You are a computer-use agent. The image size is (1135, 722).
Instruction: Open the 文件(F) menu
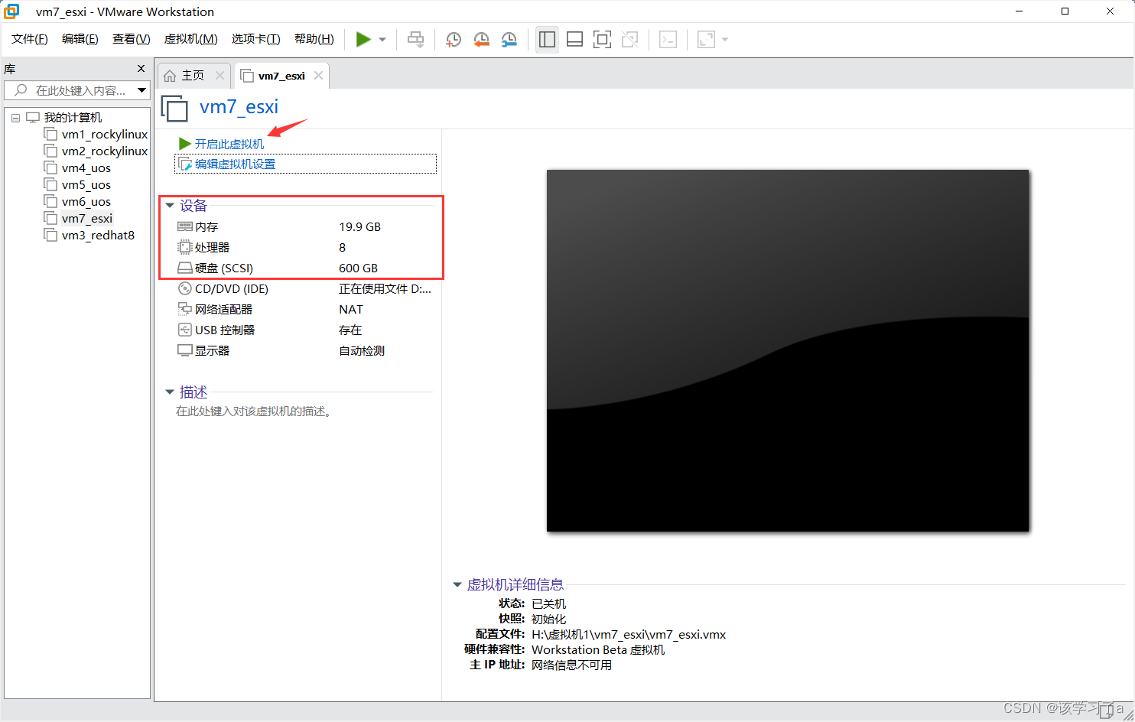[30, 39]
